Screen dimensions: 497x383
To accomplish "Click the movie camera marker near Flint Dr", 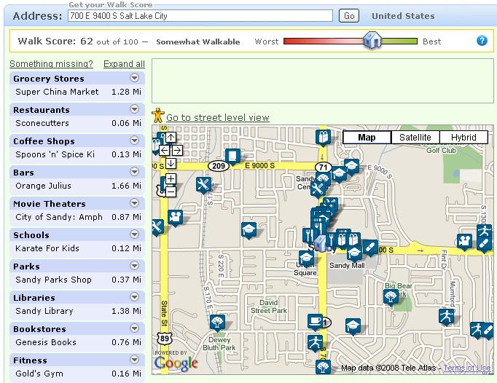I will [x=464, y=242].
